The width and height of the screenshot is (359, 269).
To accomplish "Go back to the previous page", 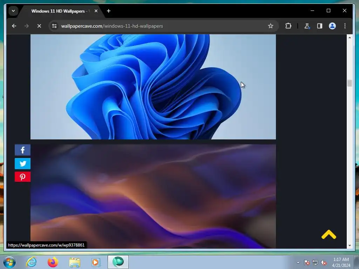I will [x=14, y=26].
